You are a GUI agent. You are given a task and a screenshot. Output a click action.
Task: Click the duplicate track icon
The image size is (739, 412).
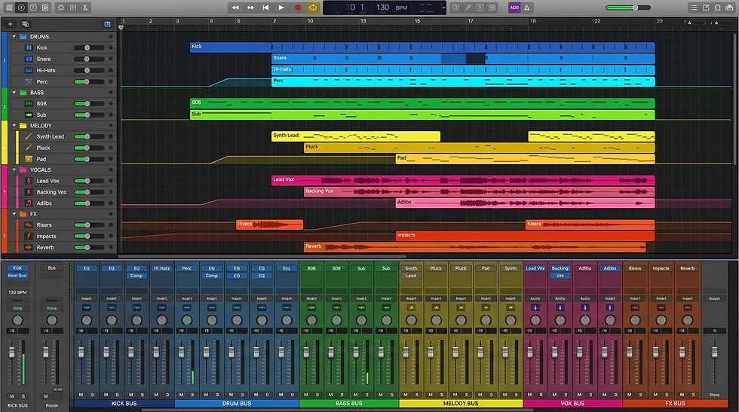coord(26,24)
